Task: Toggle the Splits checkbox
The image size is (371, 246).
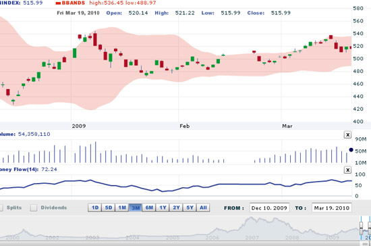Action: click(1, 208)
